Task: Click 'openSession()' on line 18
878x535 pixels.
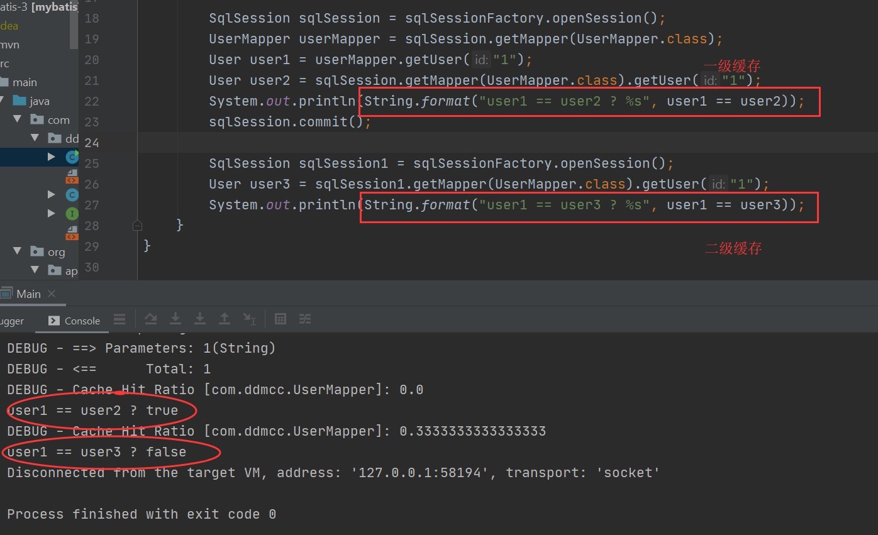Action: [609, 18]
